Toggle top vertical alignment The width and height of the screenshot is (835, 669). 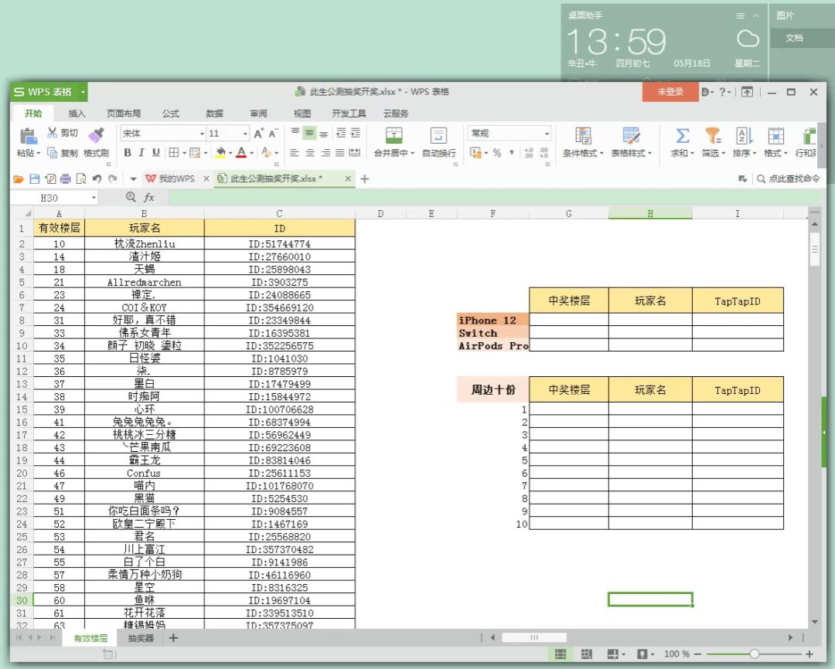coord(295,133)
